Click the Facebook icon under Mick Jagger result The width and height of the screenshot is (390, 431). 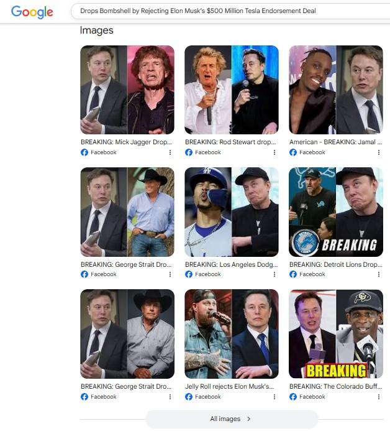click(84, 152)
